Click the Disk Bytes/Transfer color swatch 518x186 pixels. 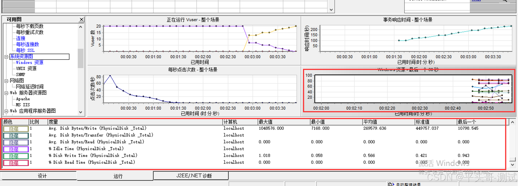(16, 136)
